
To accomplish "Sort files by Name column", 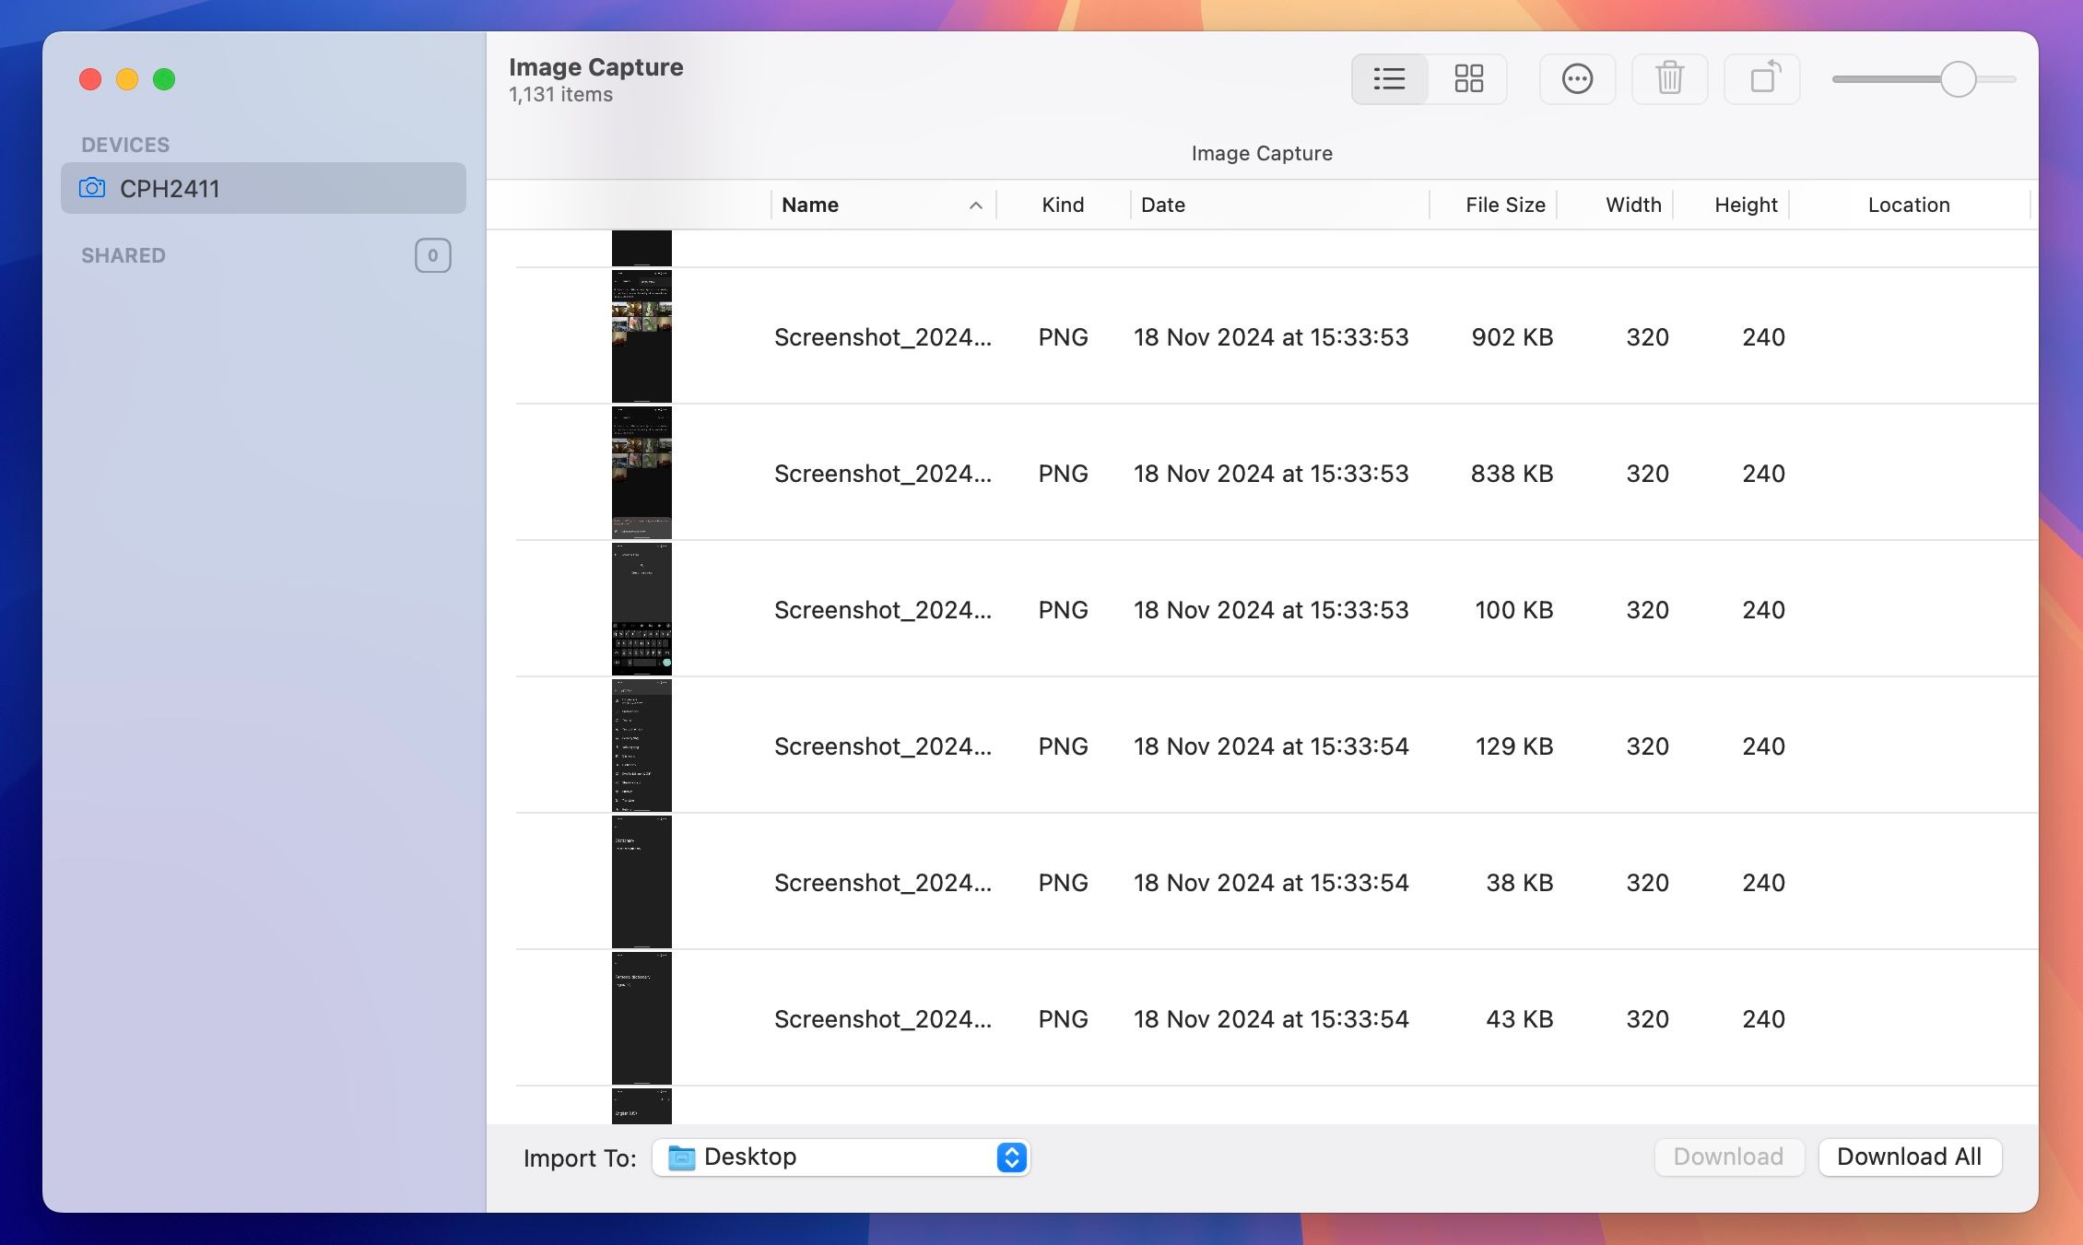I will [876, 203].
